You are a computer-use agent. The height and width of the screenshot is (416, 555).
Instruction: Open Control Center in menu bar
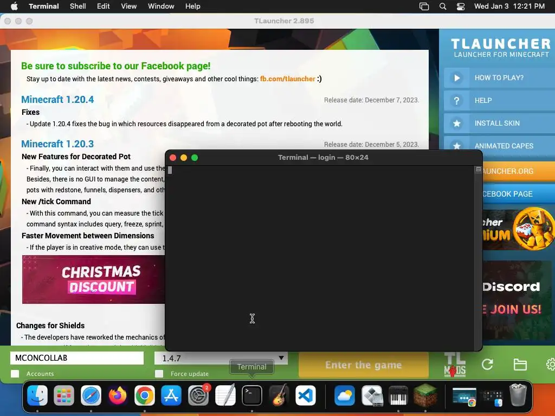click(x=461, y=6)
